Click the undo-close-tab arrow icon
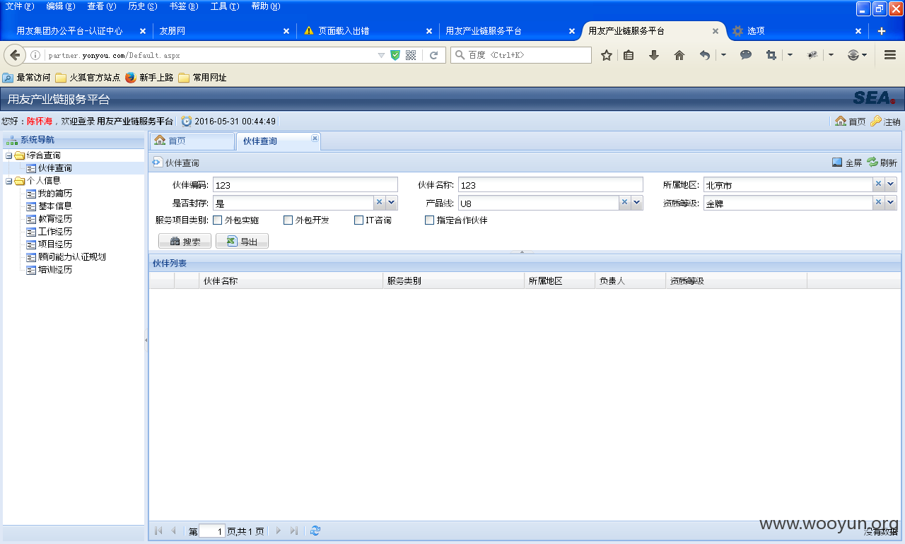 point(704,55)
